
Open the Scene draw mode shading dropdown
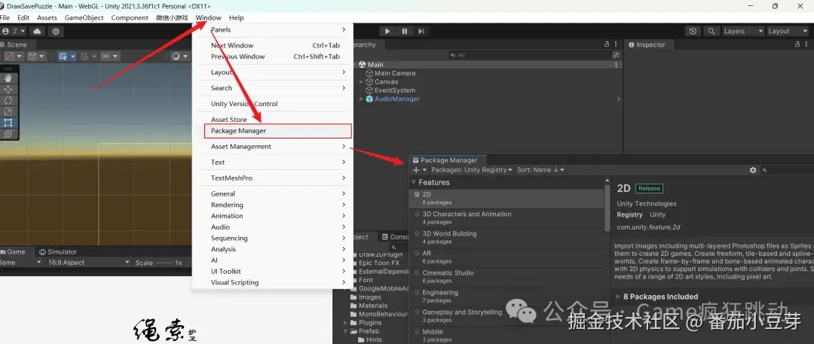tap(179, 56)
